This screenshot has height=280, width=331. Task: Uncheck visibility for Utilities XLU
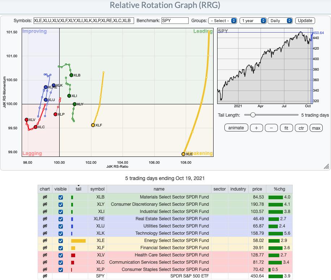pyautogui.click(x=61, y=226)
